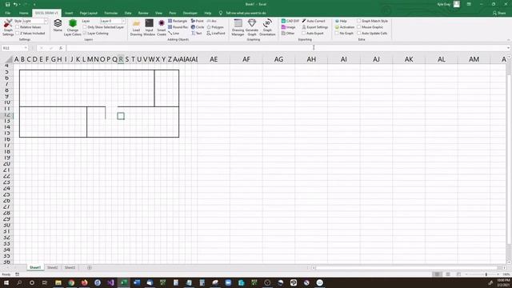The width and height of the screenshot is (512, 288).
Task: Open Graph Settings in the ribbon
Action: pyautogui.click(x=8, y=27)
